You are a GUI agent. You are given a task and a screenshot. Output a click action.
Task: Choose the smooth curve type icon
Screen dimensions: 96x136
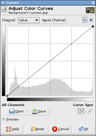point(82,111)
